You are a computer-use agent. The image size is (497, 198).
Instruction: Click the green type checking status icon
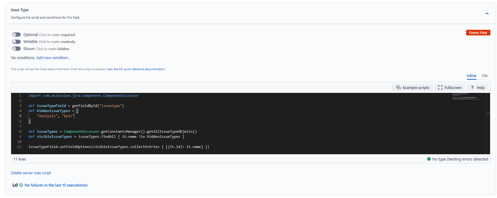429,159
